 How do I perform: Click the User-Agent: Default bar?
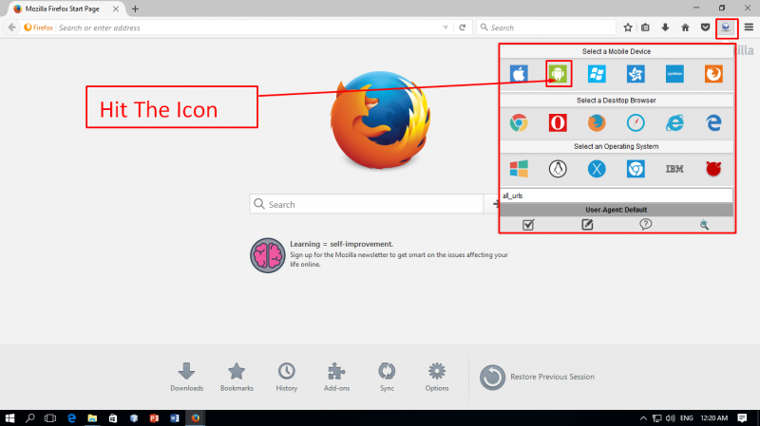click(x=616, y=210)
